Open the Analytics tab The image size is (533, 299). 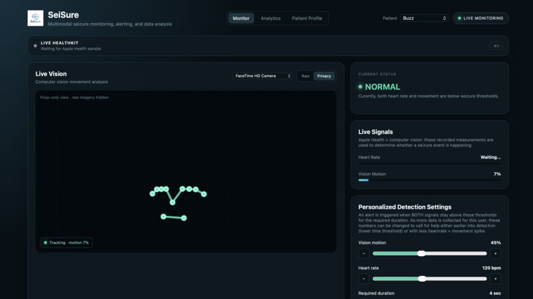270,18
